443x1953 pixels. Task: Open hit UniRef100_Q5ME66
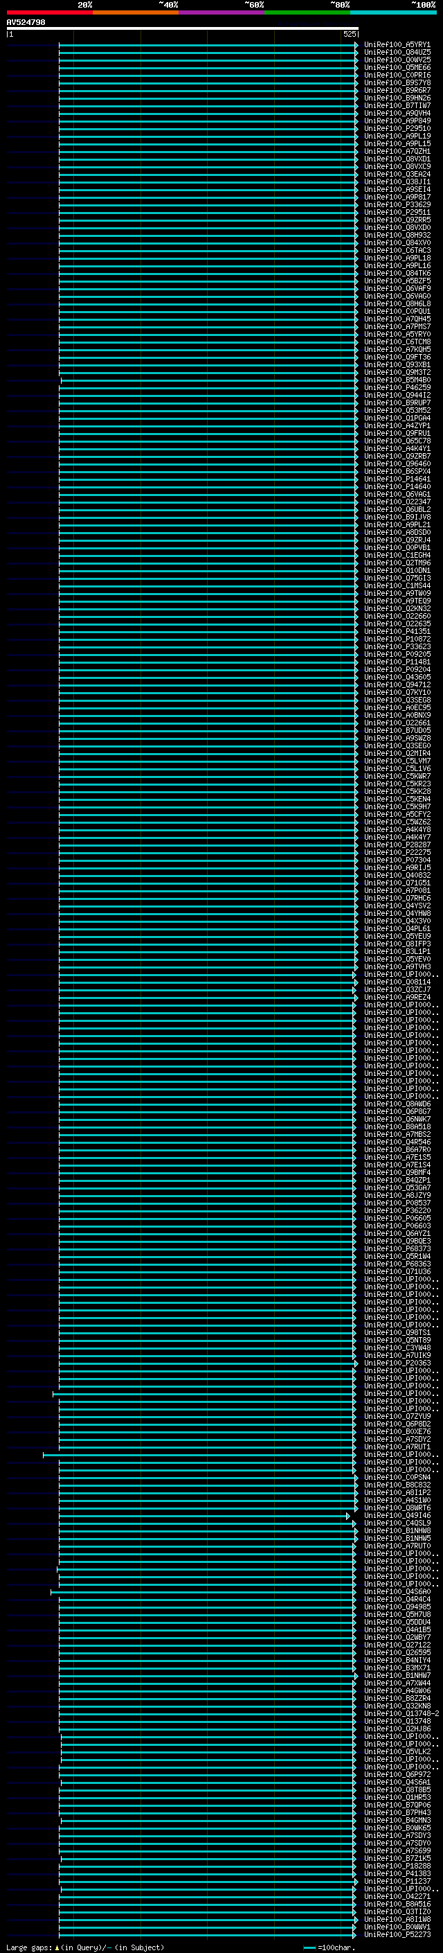pos(397,67)
